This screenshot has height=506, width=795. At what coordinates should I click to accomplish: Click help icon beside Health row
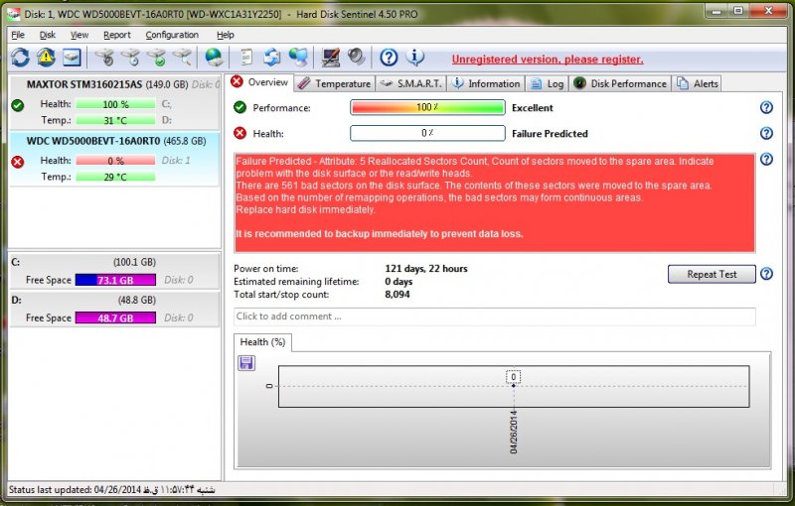click(x=766, y=133)
